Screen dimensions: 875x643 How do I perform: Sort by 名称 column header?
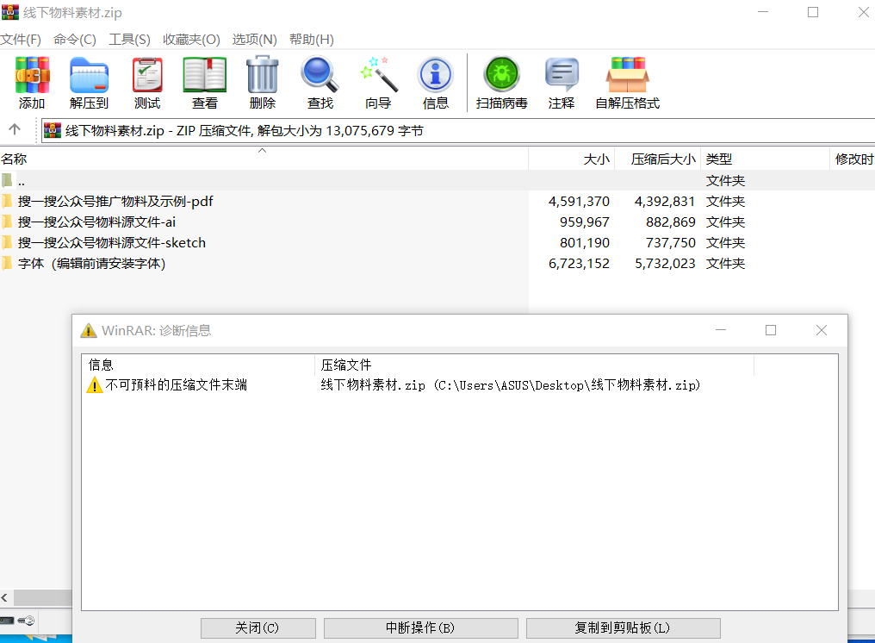[x=264, y=159]
